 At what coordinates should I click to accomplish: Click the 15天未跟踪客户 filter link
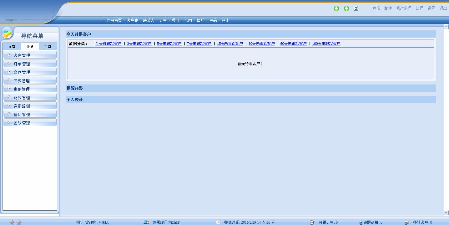(230, 44)
